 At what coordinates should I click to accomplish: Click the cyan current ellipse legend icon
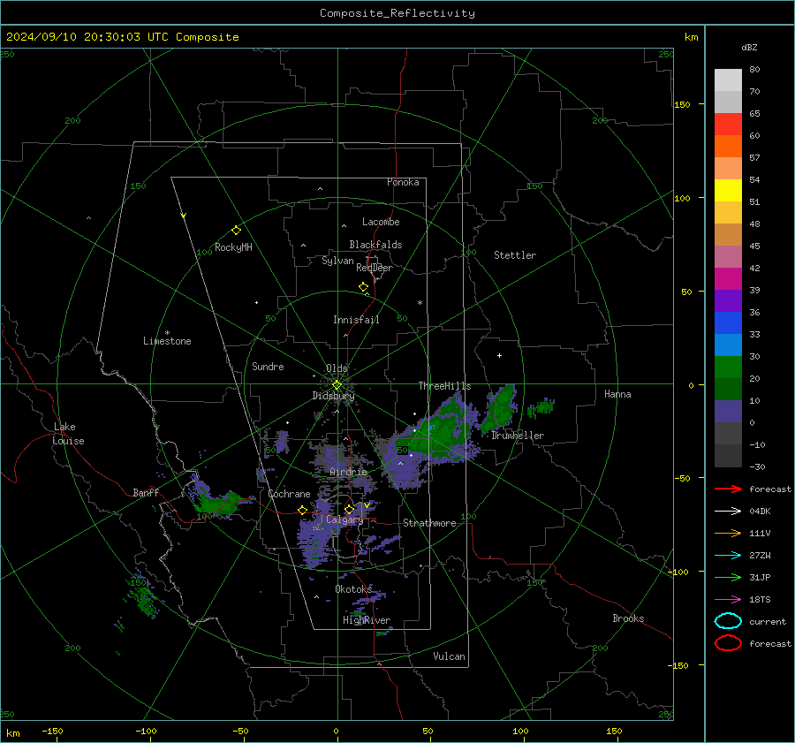click(x=728, y=621)
